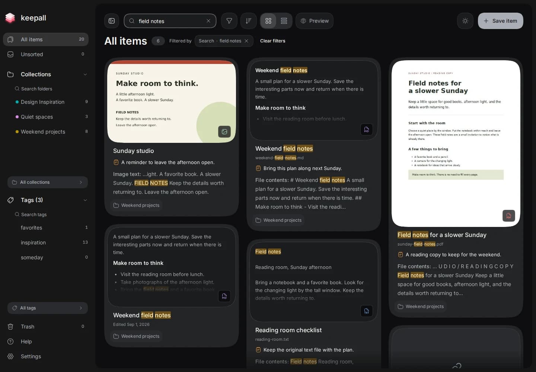Open the sort order icon
This screenshot has width=536, height=372.
(249, 21)
